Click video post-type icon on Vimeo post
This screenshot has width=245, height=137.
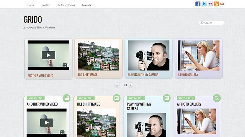click(67, 98)
